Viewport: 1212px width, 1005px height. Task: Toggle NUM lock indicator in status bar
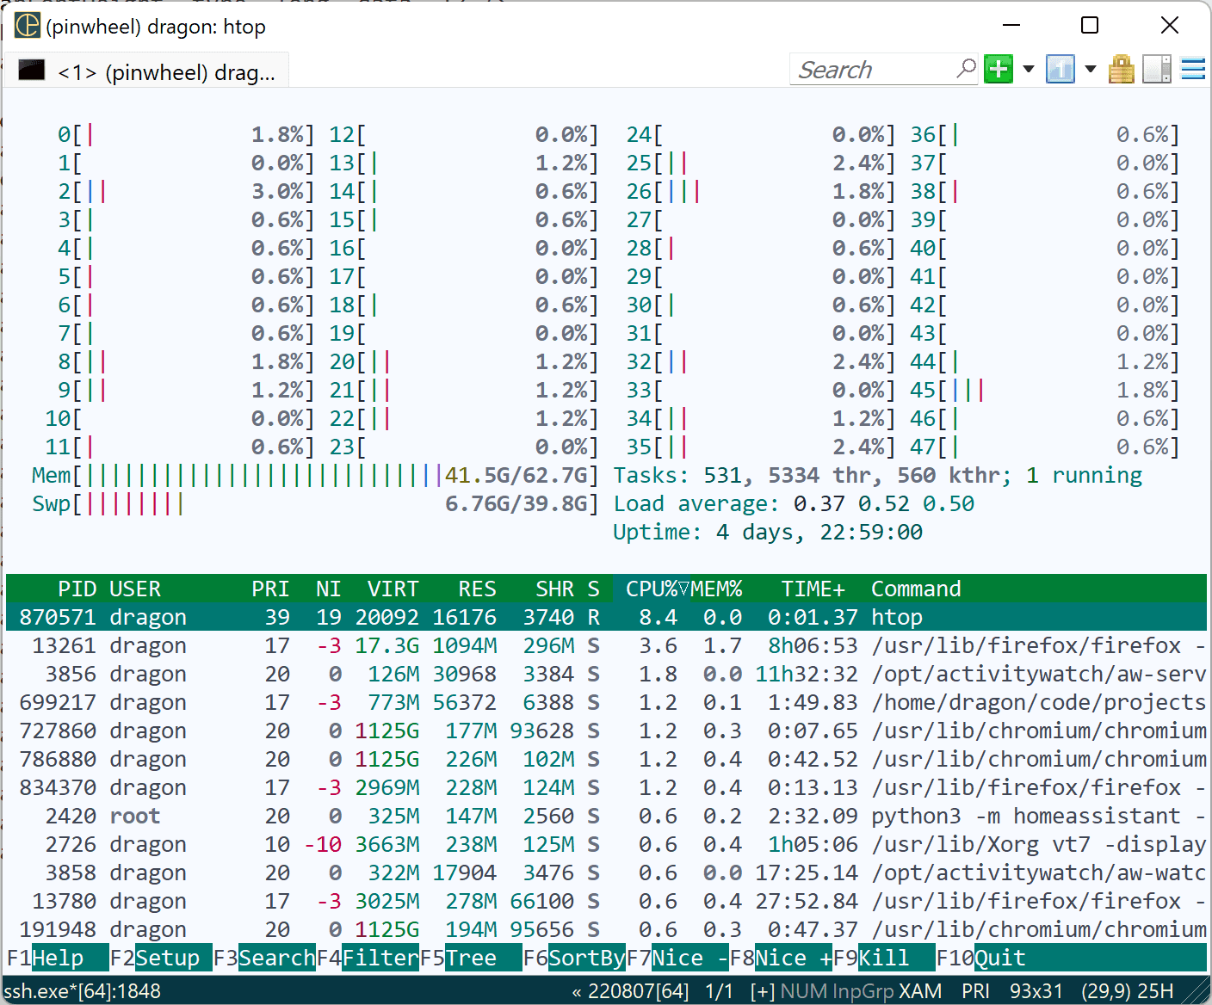point(804,991)
